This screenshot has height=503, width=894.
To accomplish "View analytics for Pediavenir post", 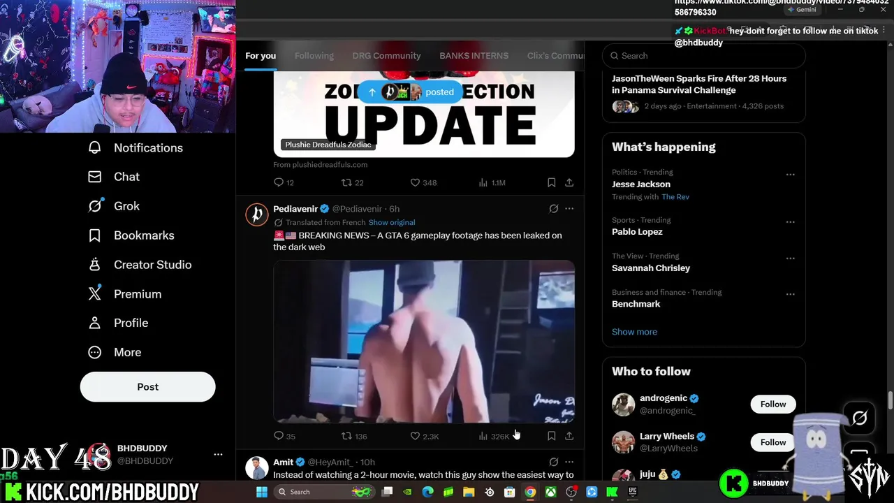I will [x=494, y=436].
